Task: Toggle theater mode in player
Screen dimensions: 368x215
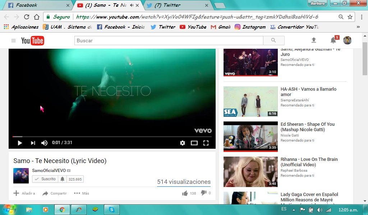Action: click(194, 143)
